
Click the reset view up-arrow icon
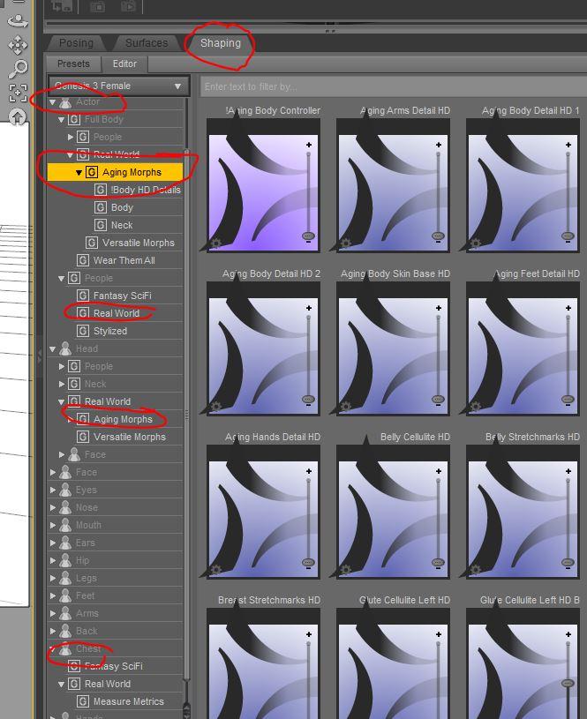point(18,116)
